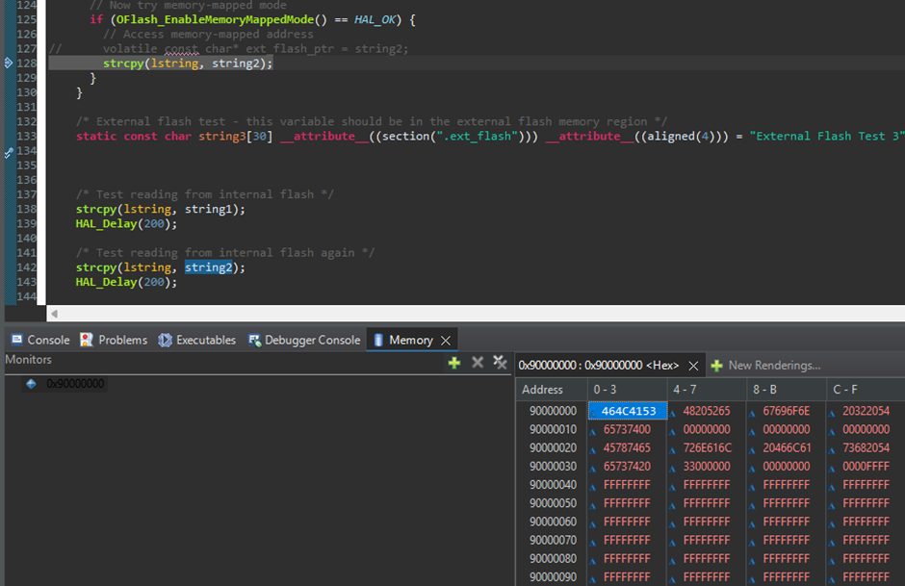Close the Memory view tab

(446, 341)
